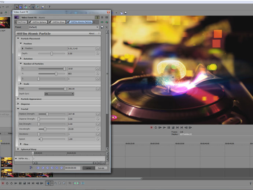Expand the Disperse section

(x=18, y=104)
